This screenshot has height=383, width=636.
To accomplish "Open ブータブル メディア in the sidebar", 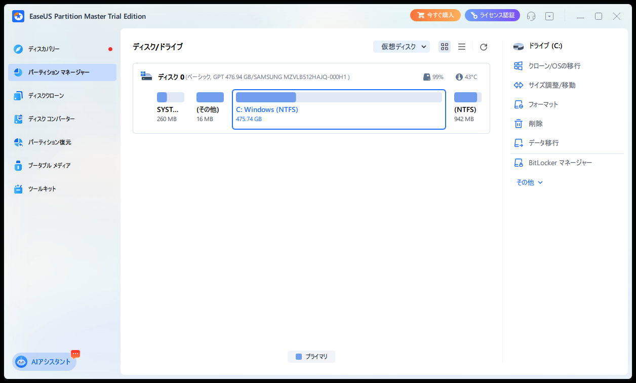I will pyautogui.click(x=62, y=166).
